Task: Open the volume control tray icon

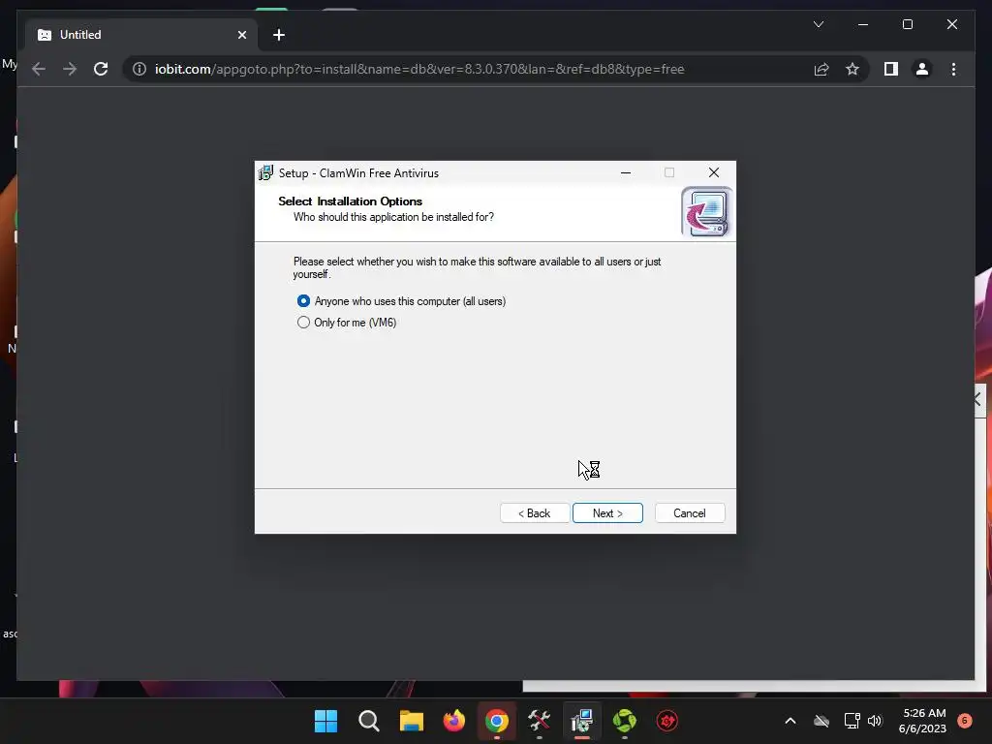Action: coord(875,721)
